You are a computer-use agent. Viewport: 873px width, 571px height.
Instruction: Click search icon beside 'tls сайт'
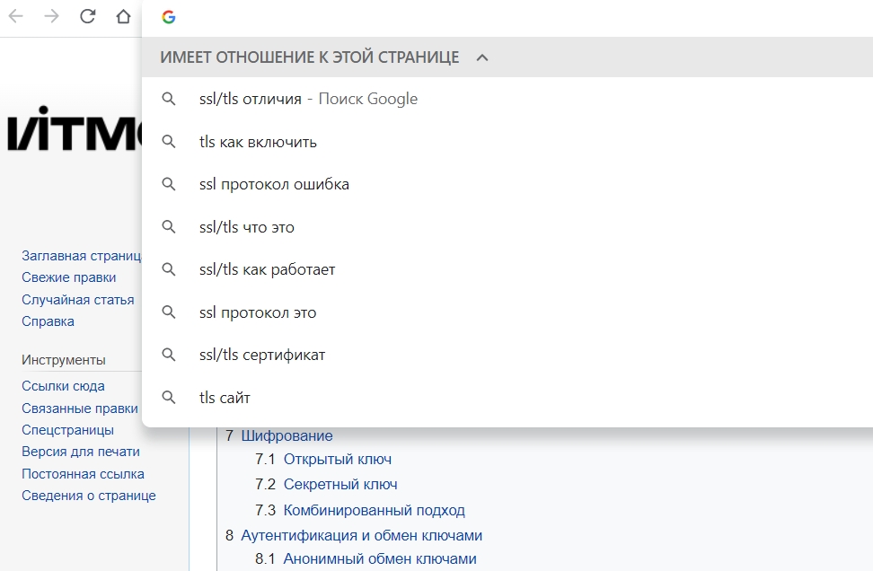tap(168, 397)
